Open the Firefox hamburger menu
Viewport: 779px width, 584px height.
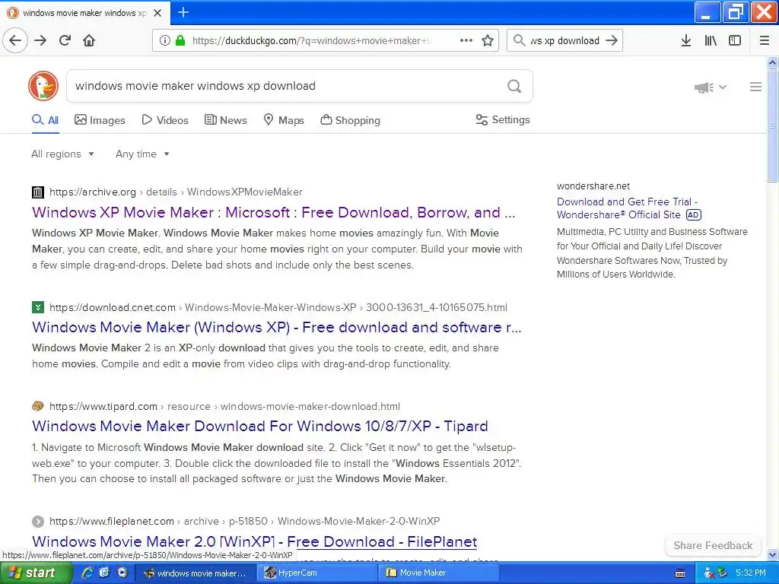click(x=765, y=41)
